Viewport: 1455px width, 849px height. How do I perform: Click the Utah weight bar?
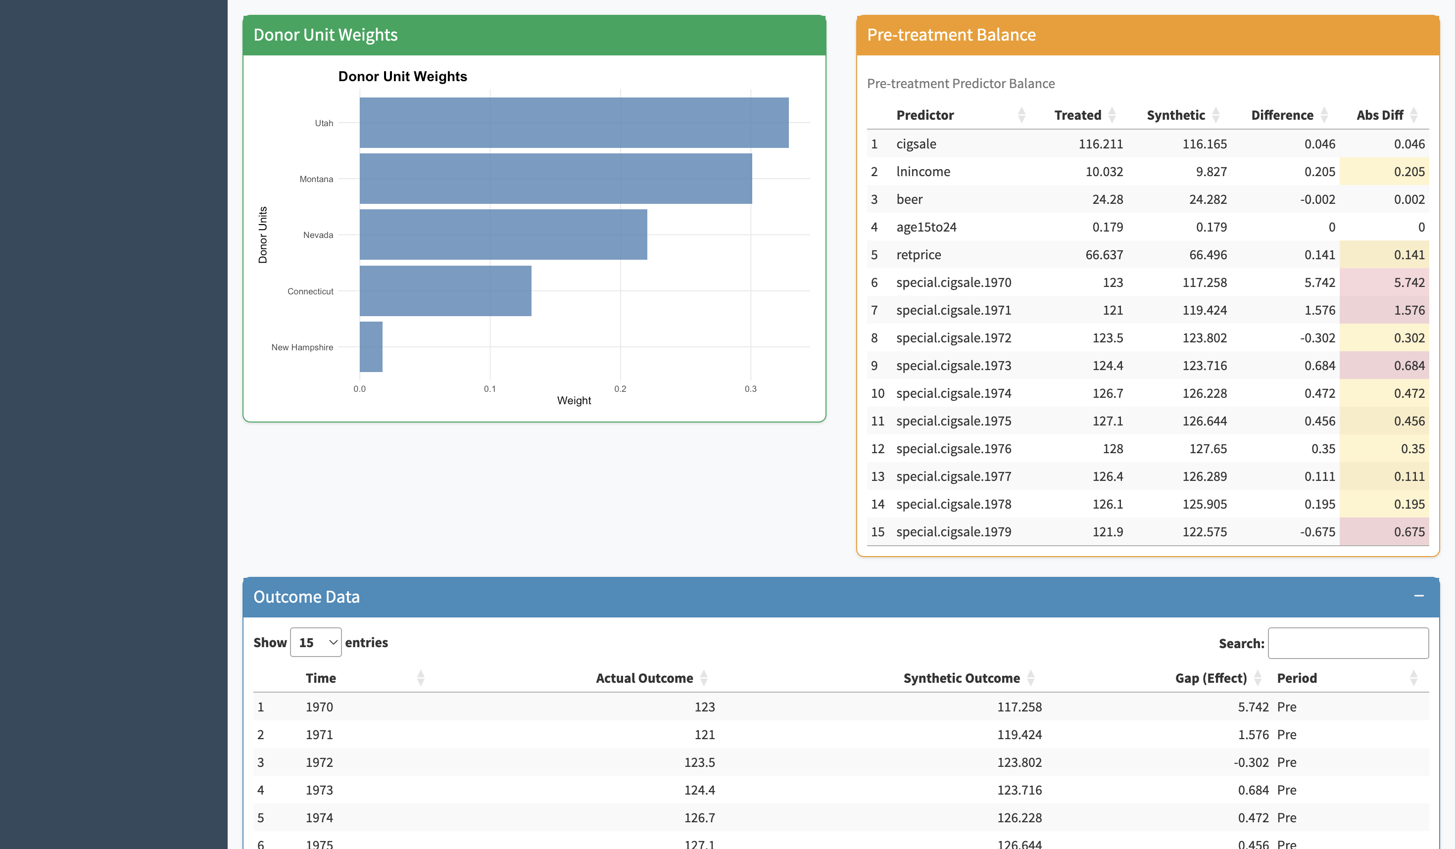[x=573, y=122]
